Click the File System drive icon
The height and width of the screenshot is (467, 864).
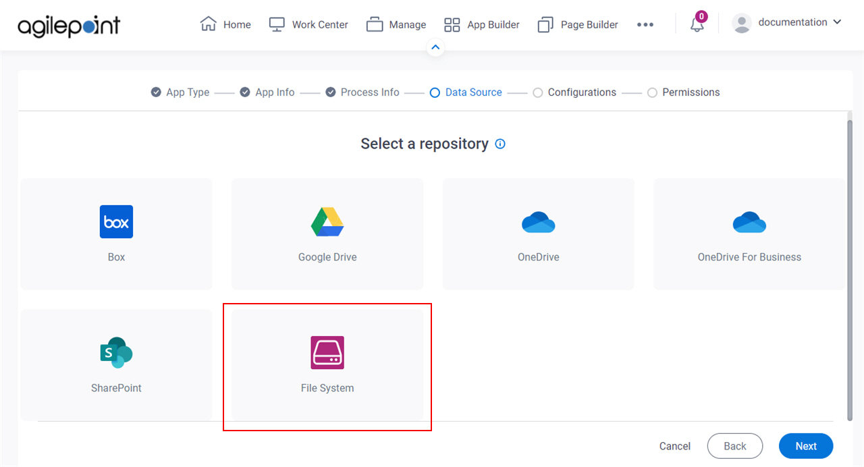pyautogui.click(x=327, y=352)
